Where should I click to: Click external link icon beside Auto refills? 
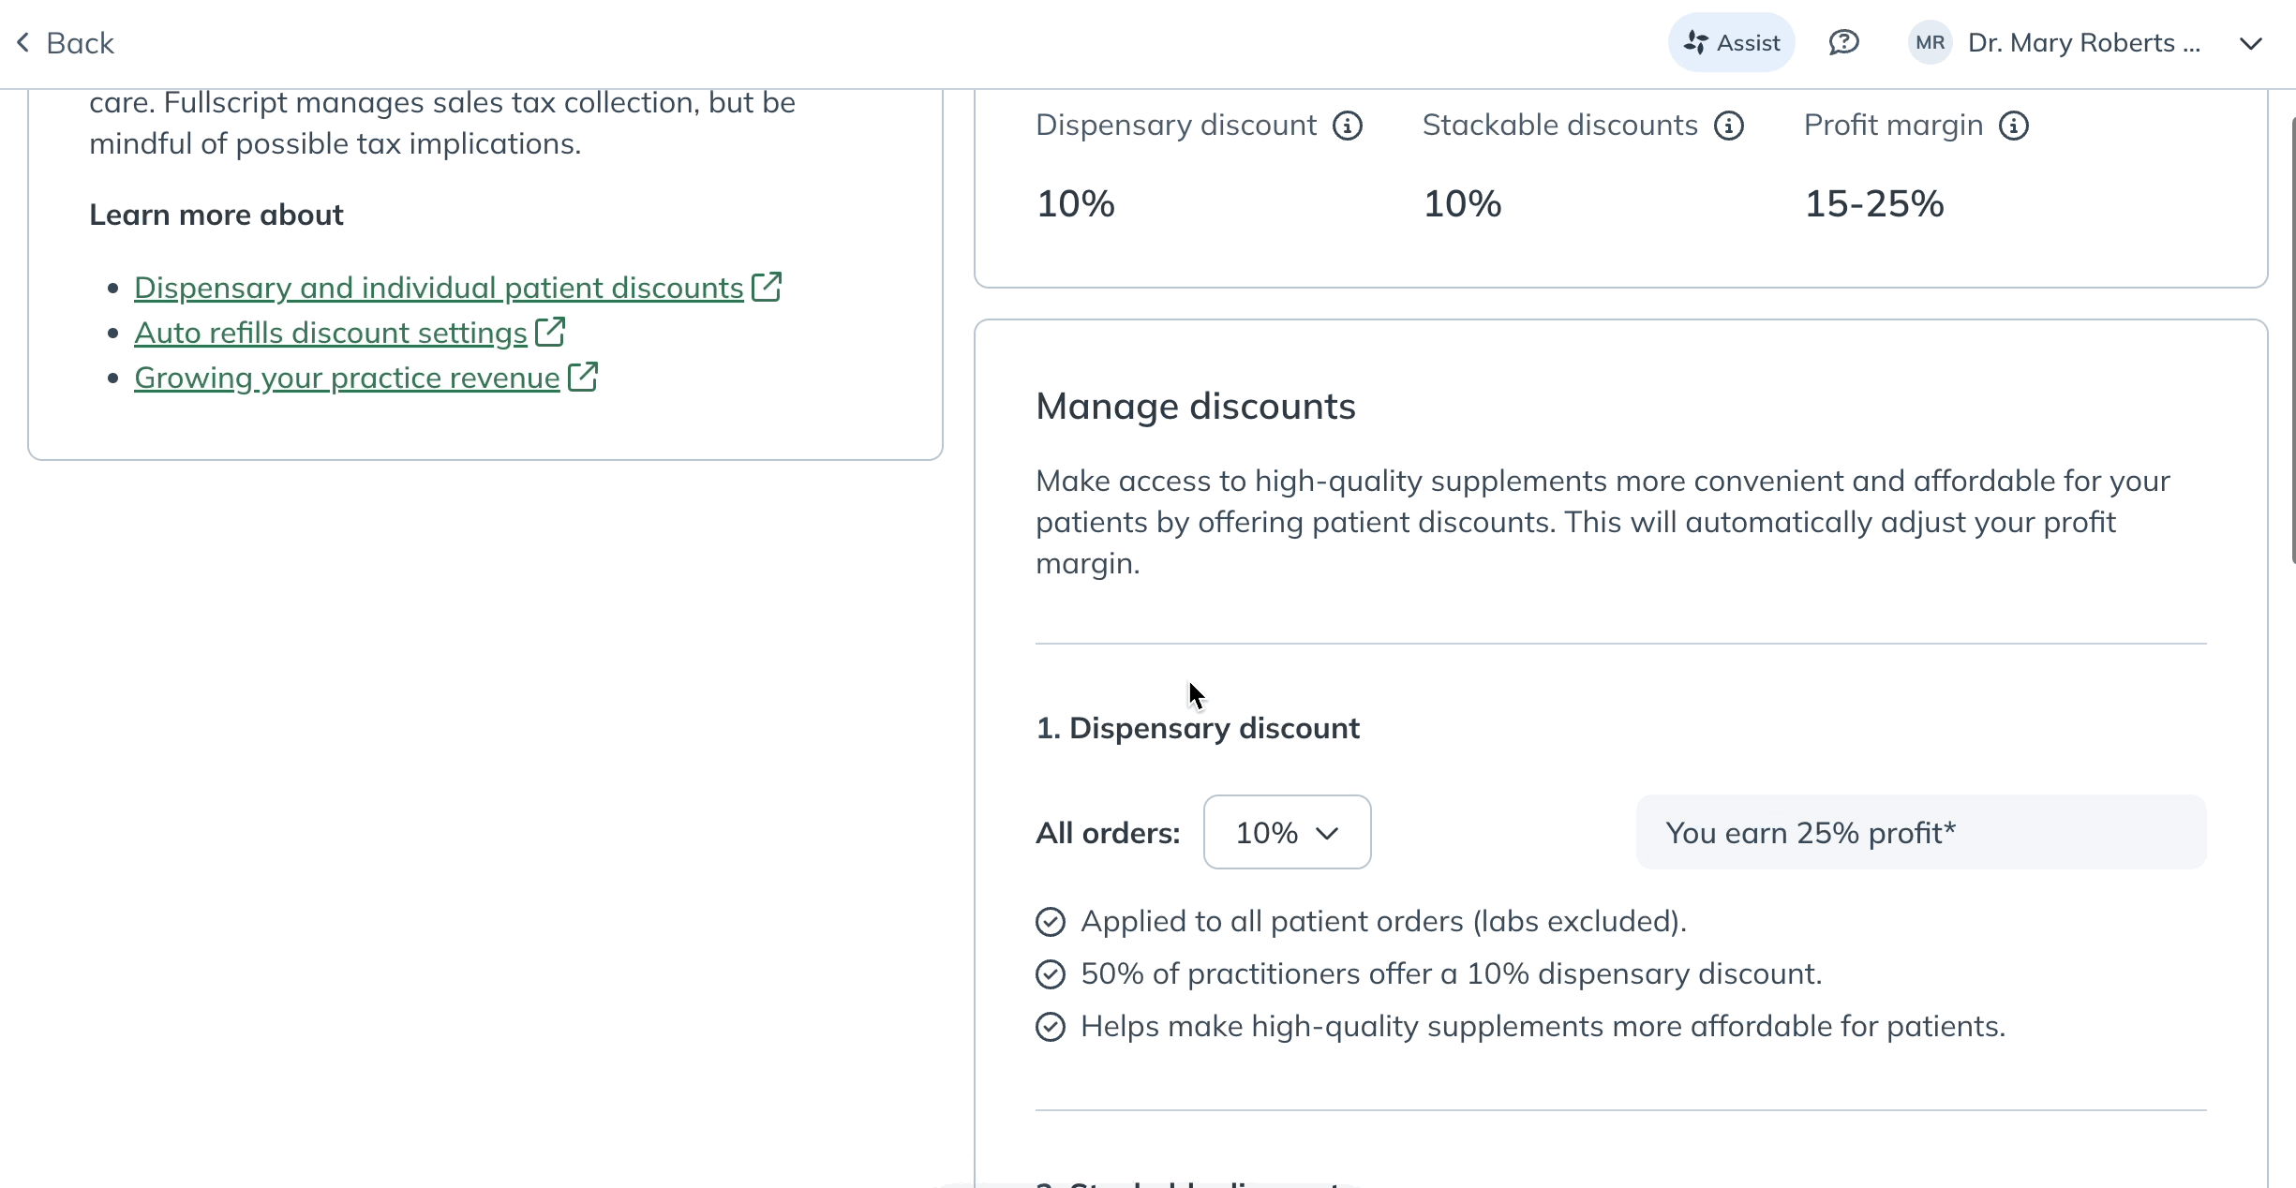550,332
